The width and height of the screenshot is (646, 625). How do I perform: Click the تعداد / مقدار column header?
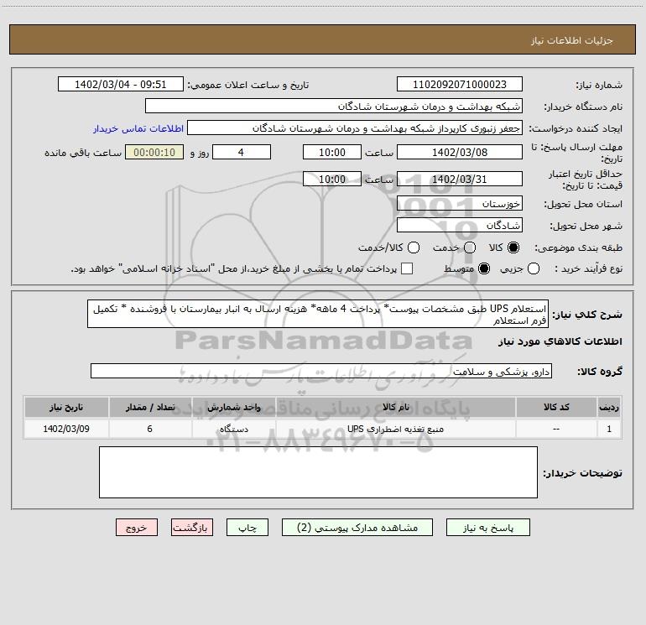tap(150, 407)
